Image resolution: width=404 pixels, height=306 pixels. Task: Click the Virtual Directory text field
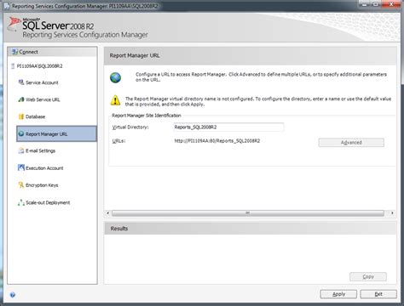228,127
